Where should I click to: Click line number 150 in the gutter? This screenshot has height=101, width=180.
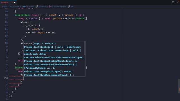click(x=6, y=78)
